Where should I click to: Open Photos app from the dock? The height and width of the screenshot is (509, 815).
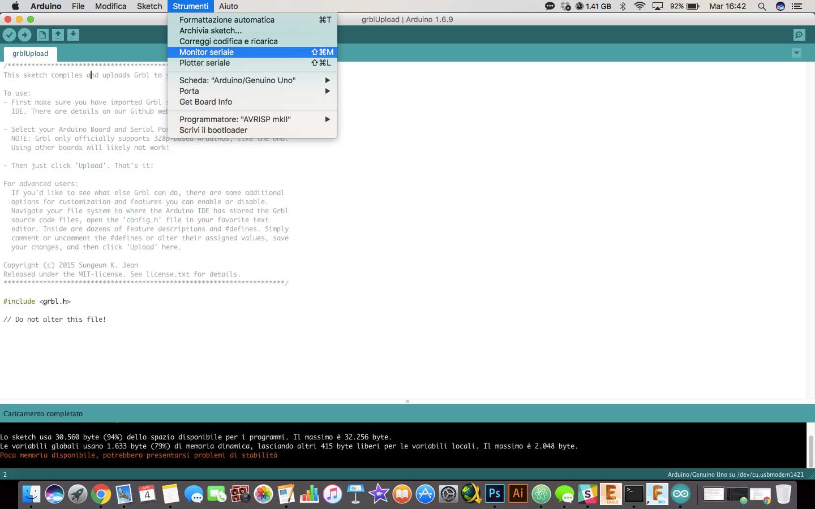263,494
